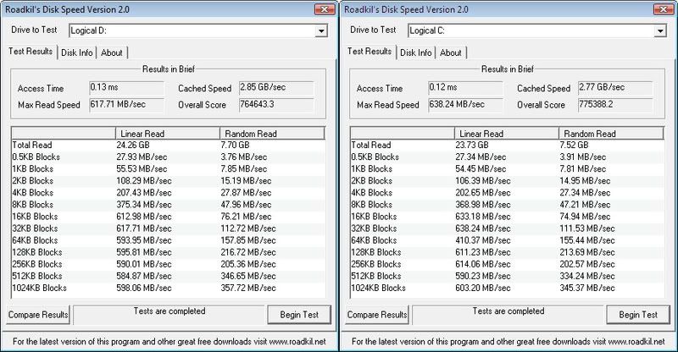Select value 410.37 MB/sec
This screenshot has height=352, width=678.
click(x=482, y=240)
